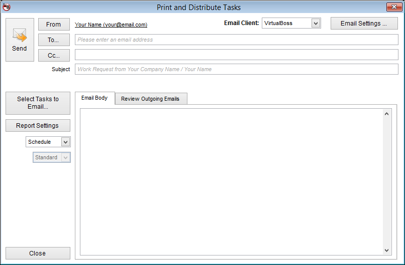Expand the Schedule report type dropdown
The width and height of the screenshot is (405, 265).
pyautogui.click(x=65, y=142)
